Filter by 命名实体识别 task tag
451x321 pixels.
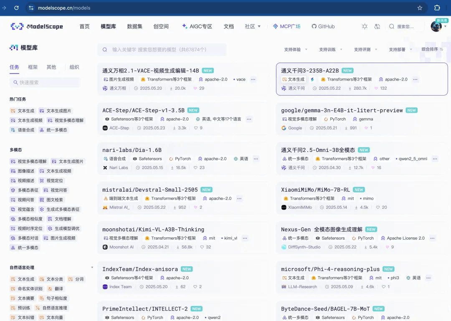pos(26,289)
